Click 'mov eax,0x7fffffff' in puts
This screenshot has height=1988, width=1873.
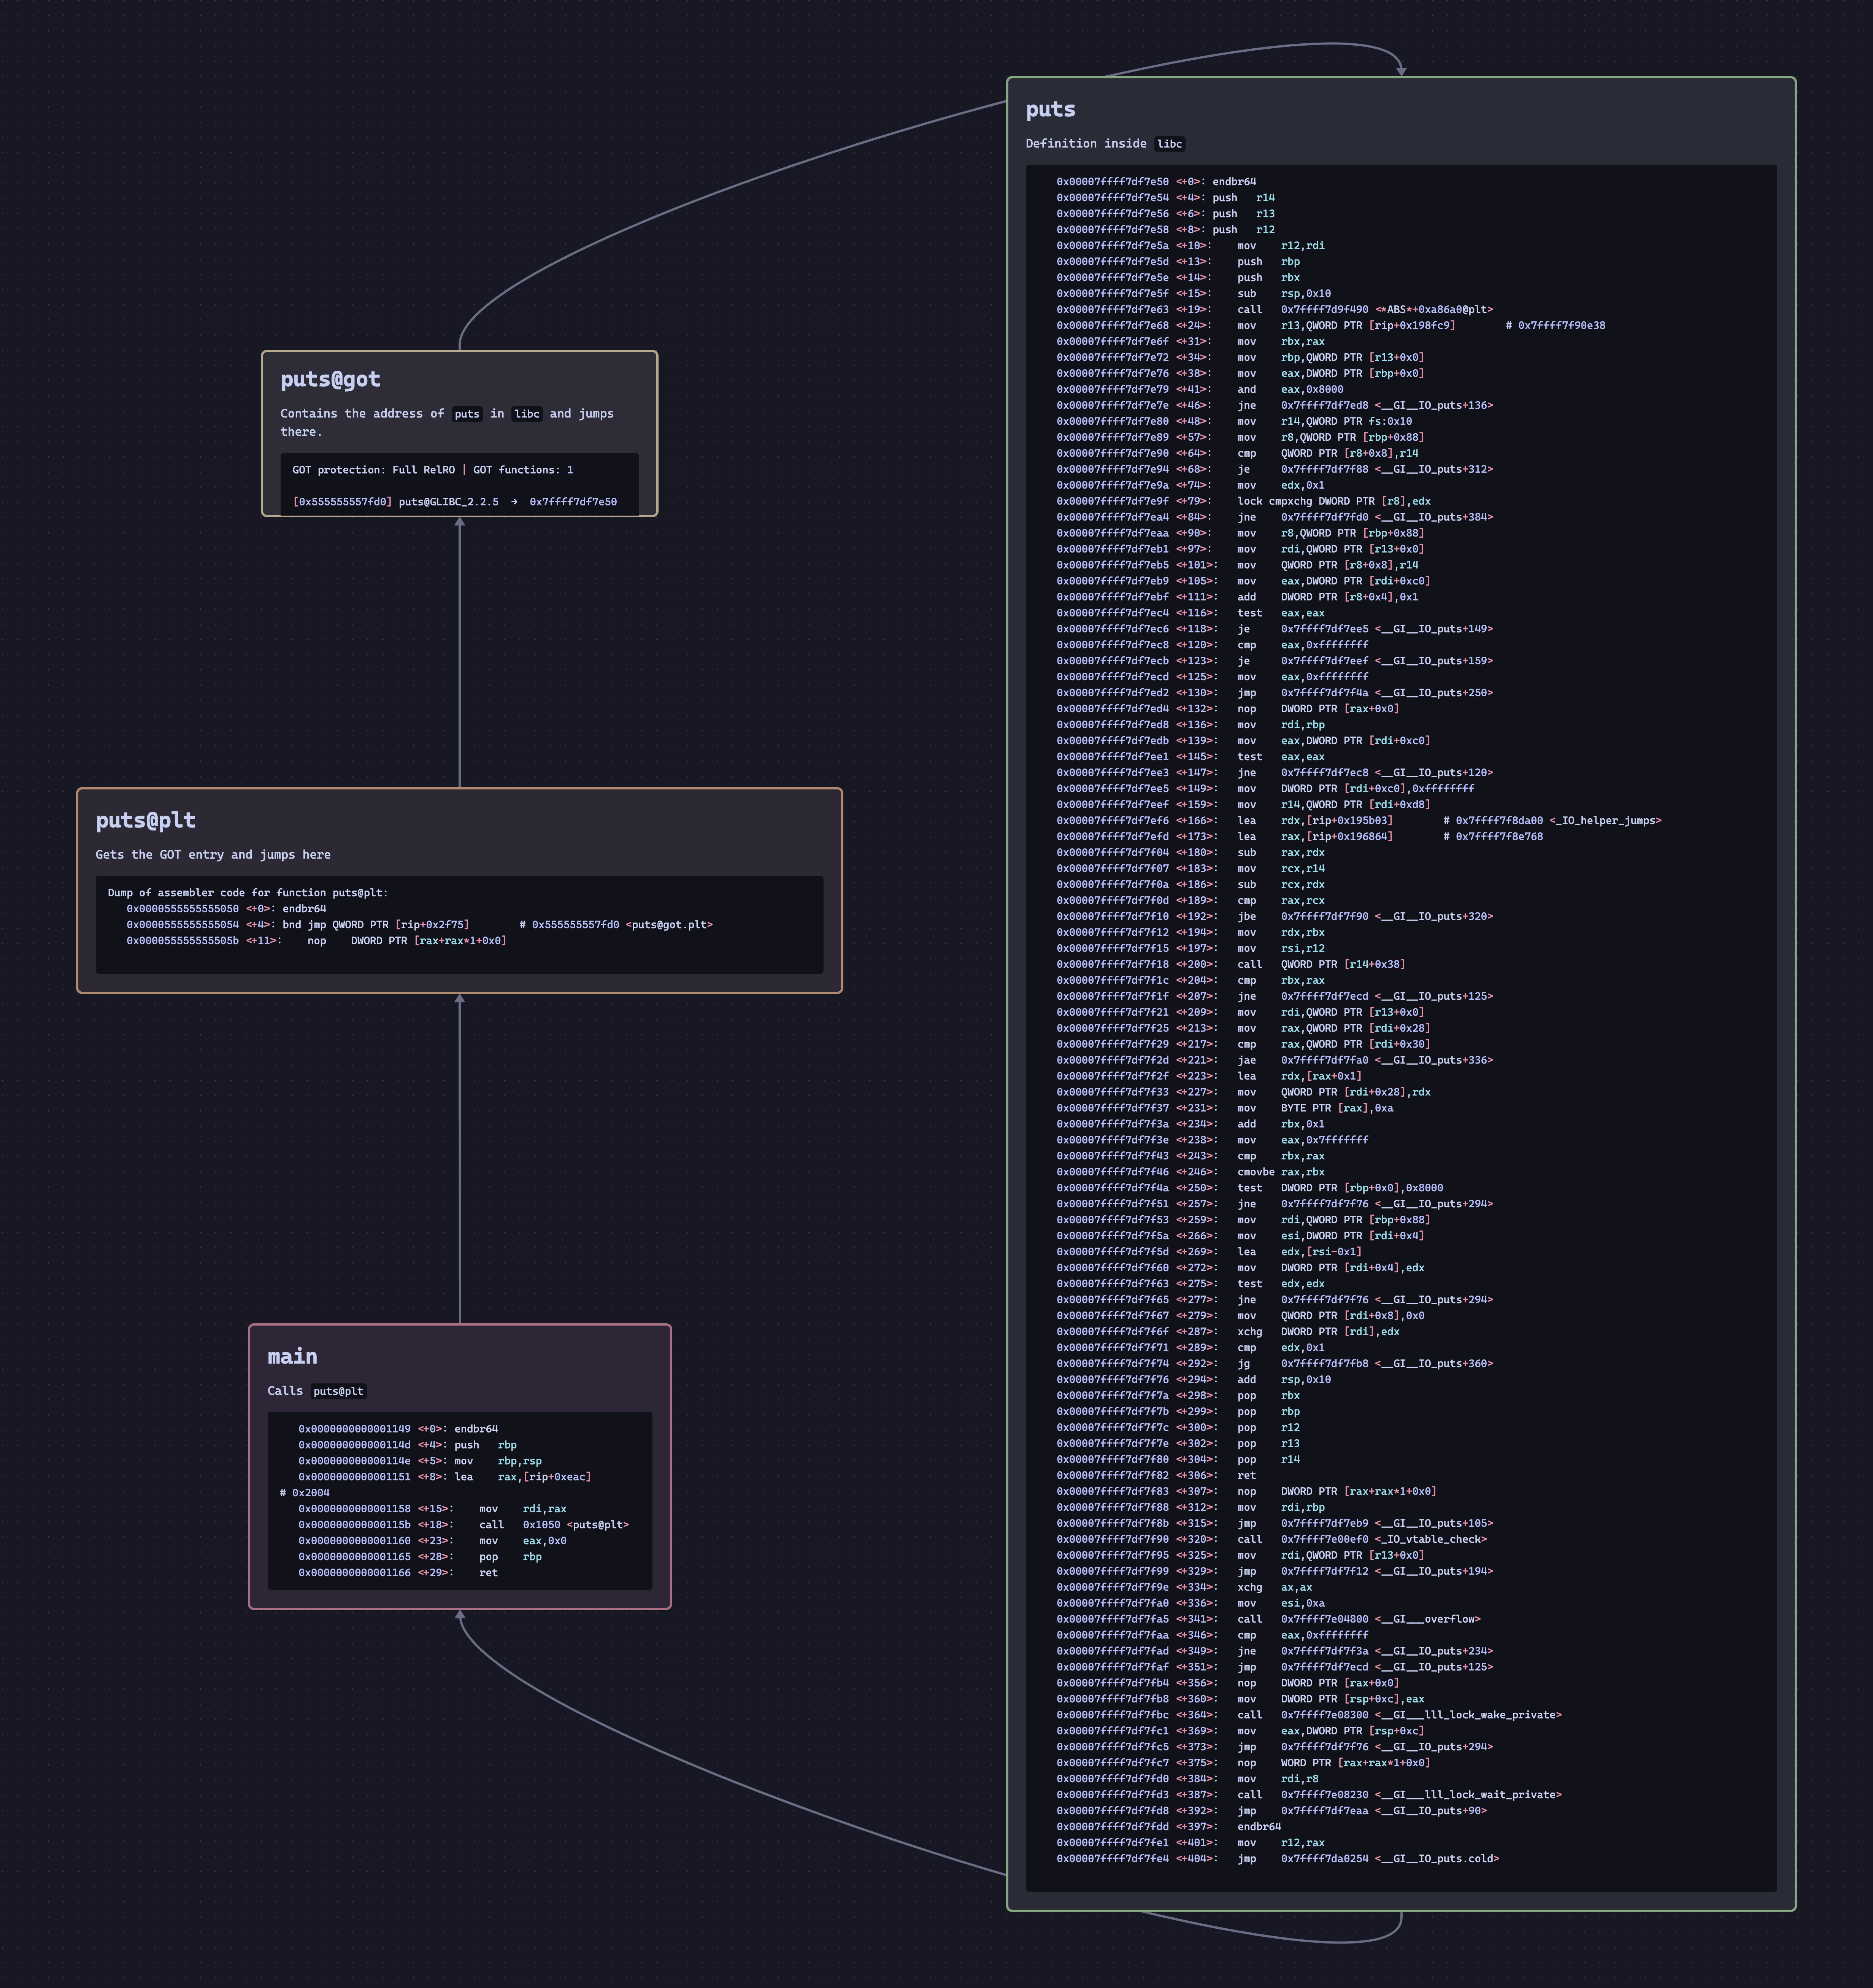pos(1303,1140)
